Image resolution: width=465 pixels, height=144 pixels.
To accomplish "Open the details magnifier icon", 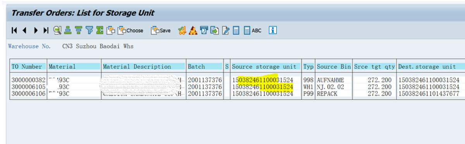I will [x=58, y=30].
